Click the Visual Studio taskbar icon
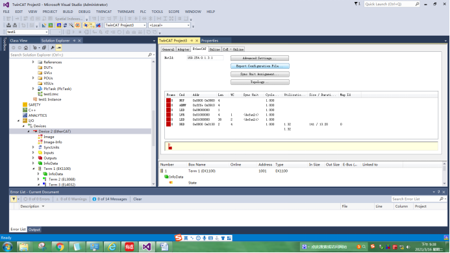450x253 pixels. click(x=146, y=247)
